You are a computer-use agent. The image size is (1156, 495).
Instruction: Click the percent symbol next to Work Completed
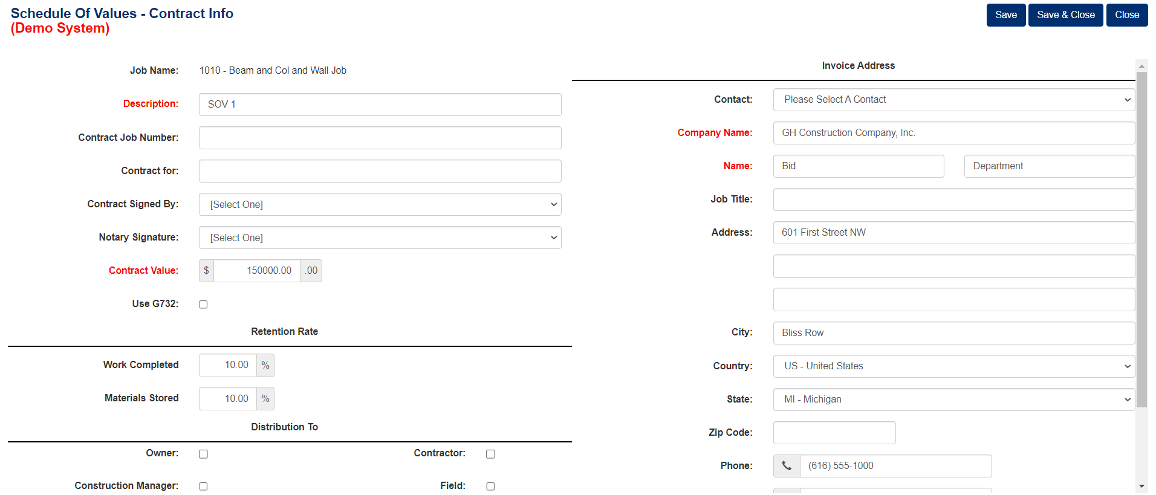pyautogui.click(x=265, y=365)
